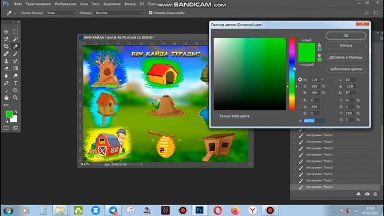Image resolution: width=384 pixels, height=216 pixels.
Task: Click the out-of-gamut warning triangle icon
Action: 319,45
